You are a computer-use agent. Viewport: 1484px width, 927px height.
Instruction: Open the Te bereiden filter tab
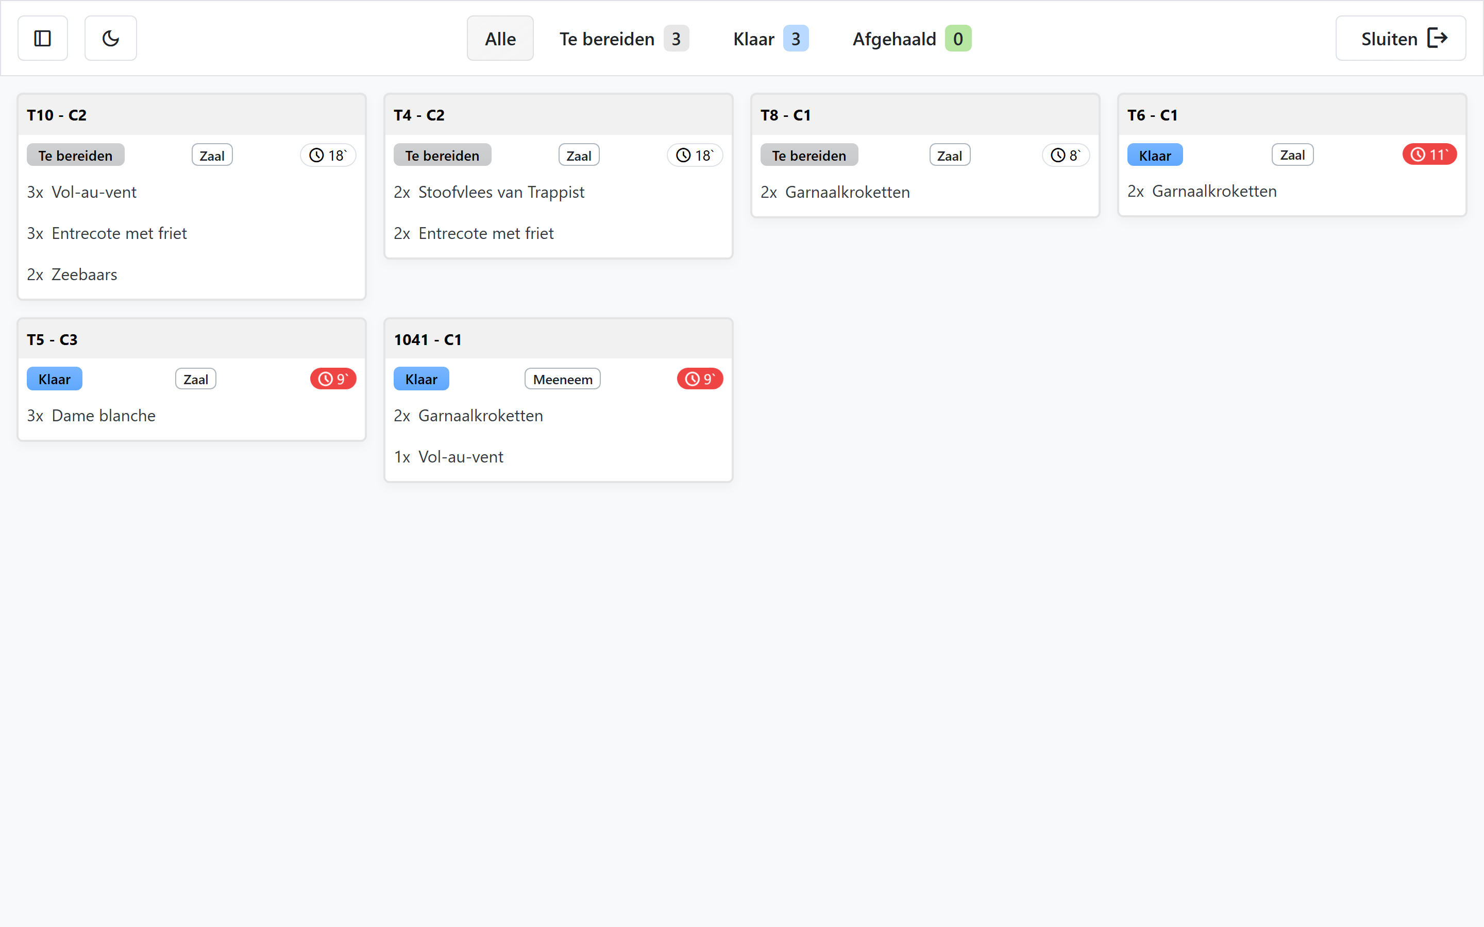pos(623,39)
